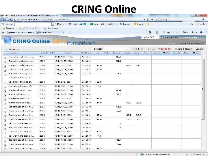208x156 pixels.
Task: Click the Import button
Action: (178, 49)
